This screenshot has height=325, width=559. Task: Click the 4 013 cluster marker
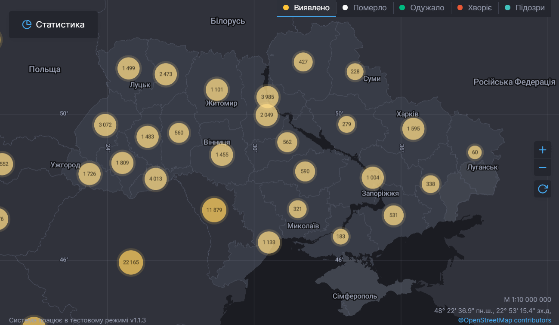156,179
